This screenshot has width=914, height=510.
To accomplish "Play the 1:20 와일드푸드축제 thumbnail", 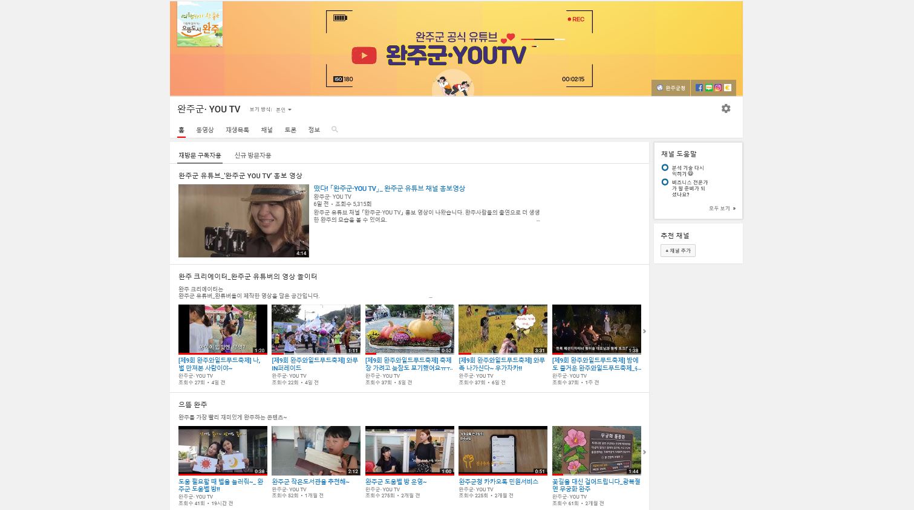I will [223, 329].
